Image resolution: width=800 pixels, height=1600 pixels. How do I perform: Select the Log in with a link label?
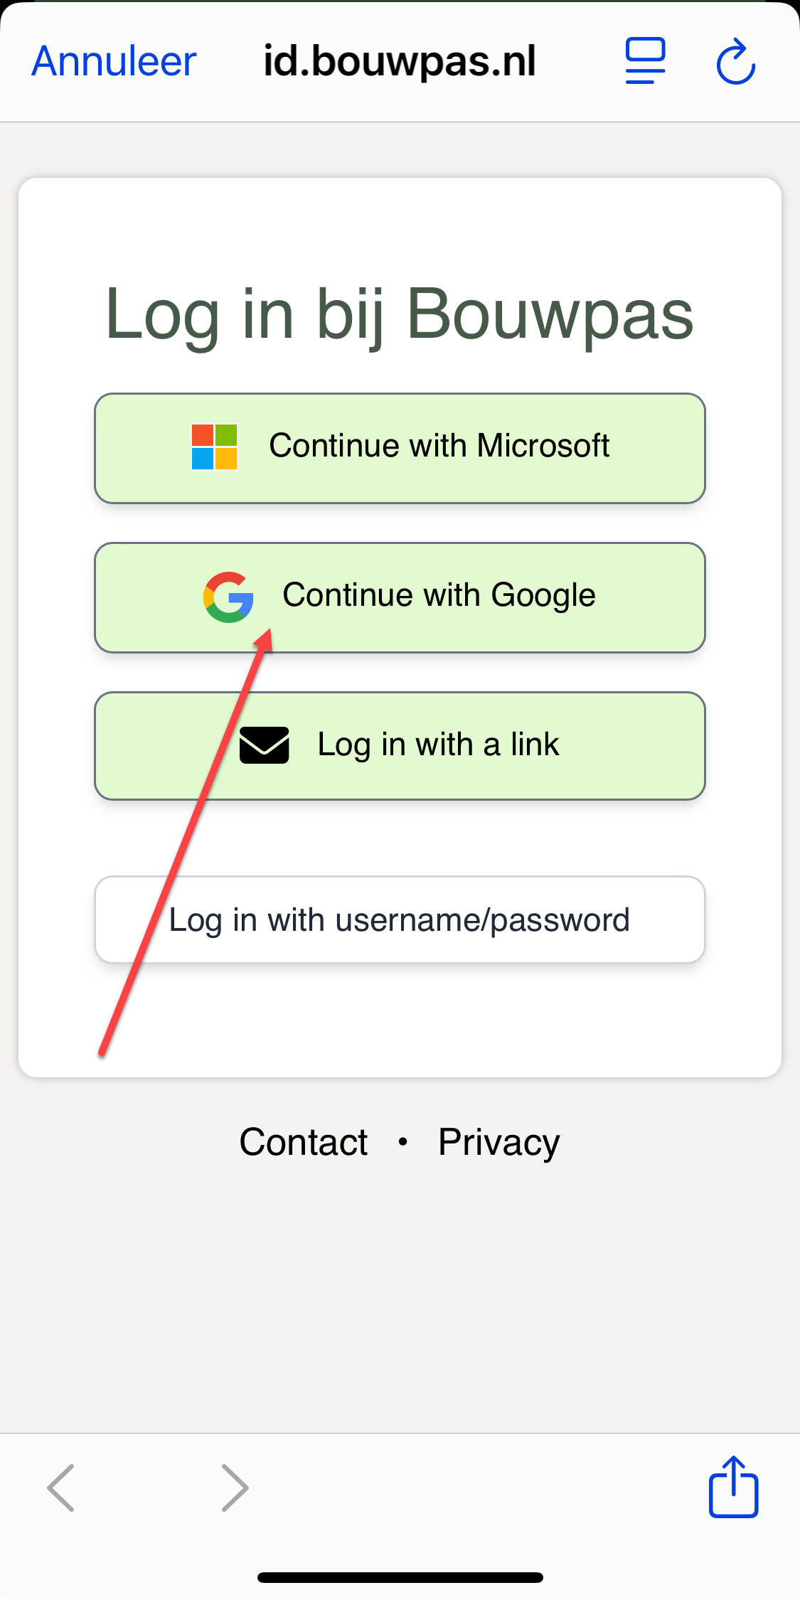[x=438, y=745]
